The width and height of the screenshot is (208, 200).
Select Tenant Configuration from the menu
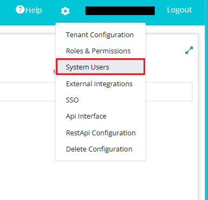pyautogui.click(x=100, y=35)
